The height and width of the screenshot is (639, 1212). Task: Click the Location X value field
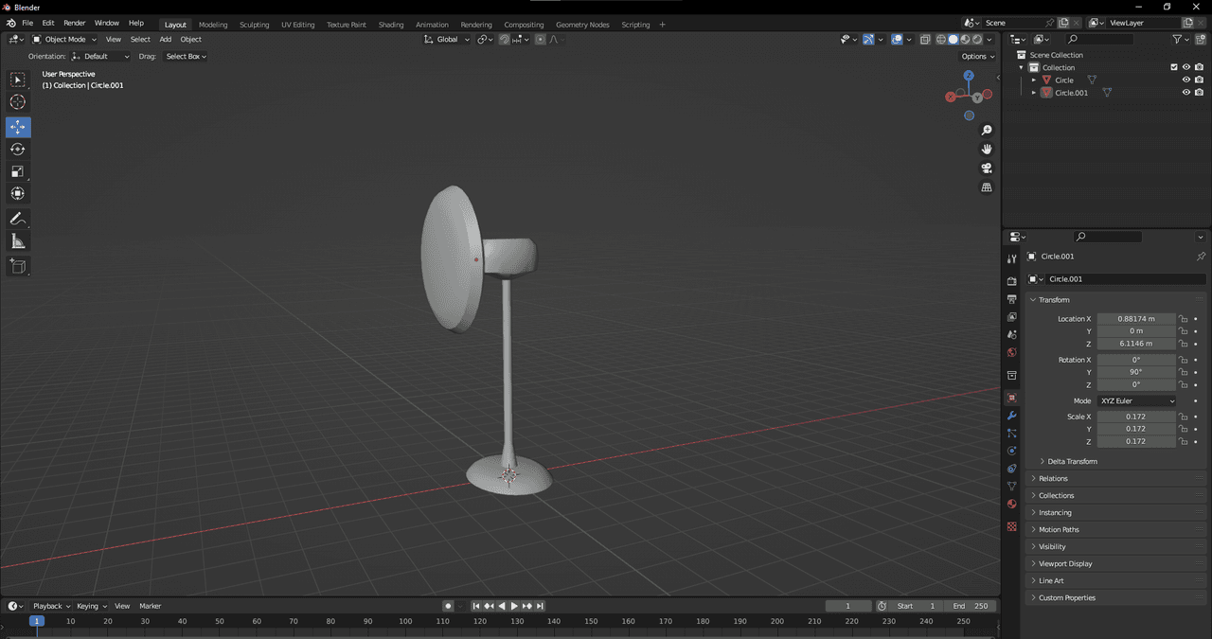tap(1135, 319)
